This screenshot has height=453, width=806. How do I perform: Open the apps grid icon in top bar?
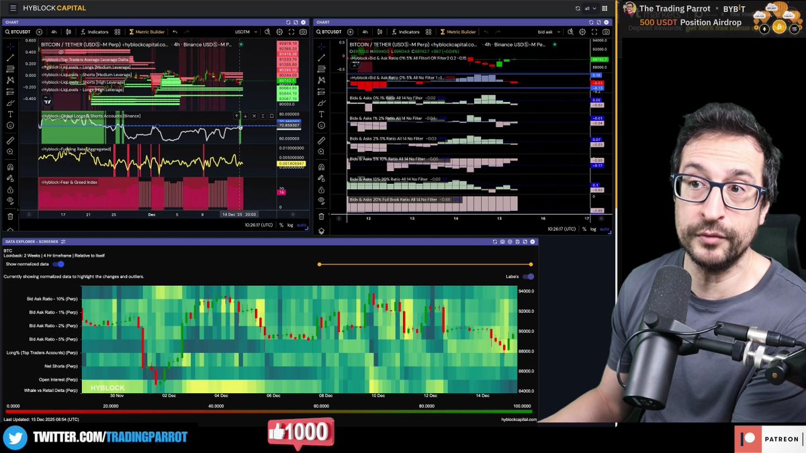604,9
